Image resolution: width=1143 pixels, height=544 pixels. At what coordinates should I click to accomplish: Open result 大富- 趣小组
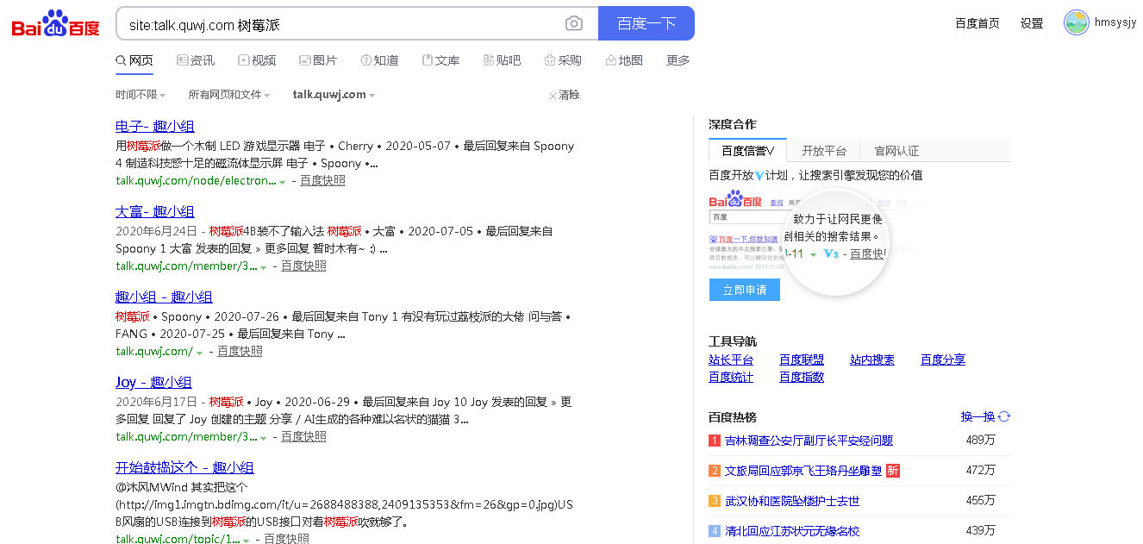click(x=155, y=211)
